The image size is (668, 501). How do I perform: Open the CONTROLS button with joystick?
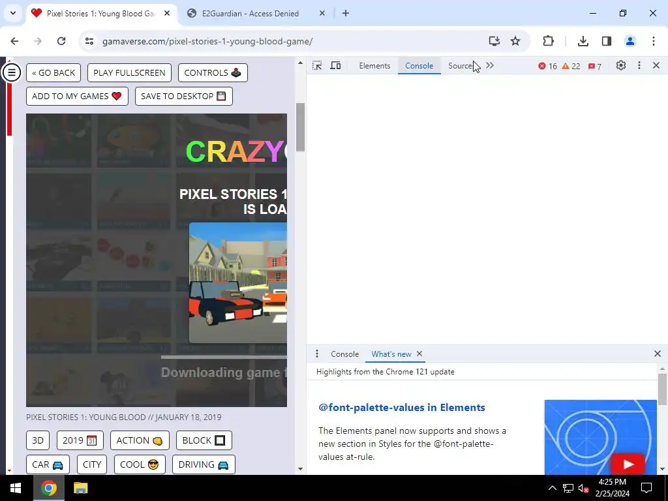(213, 72)
